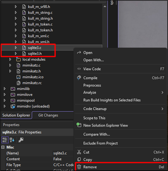Viewport: 168px width, 171px height.
Task: Expand the mimilib project node
Action: pos(5,89)
